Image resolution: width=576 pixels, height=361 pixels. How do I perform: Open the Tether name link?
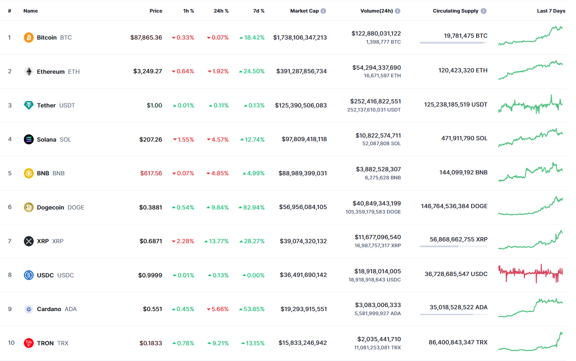click(46, 105)
